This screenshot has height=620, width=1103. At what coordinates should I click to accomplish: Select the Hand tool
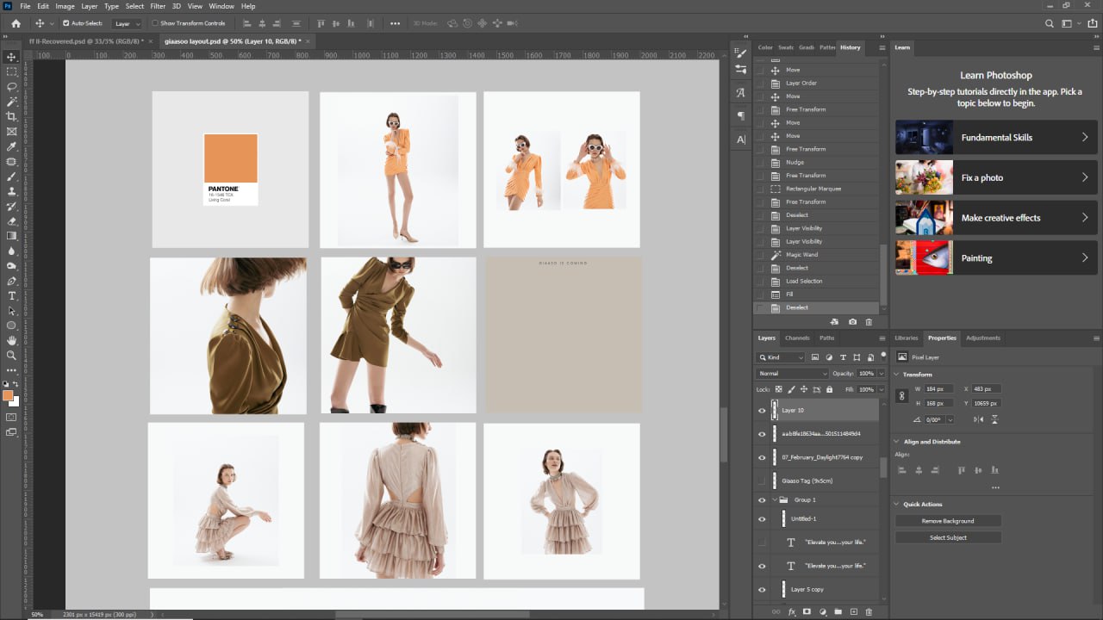(x=11, y=340)
